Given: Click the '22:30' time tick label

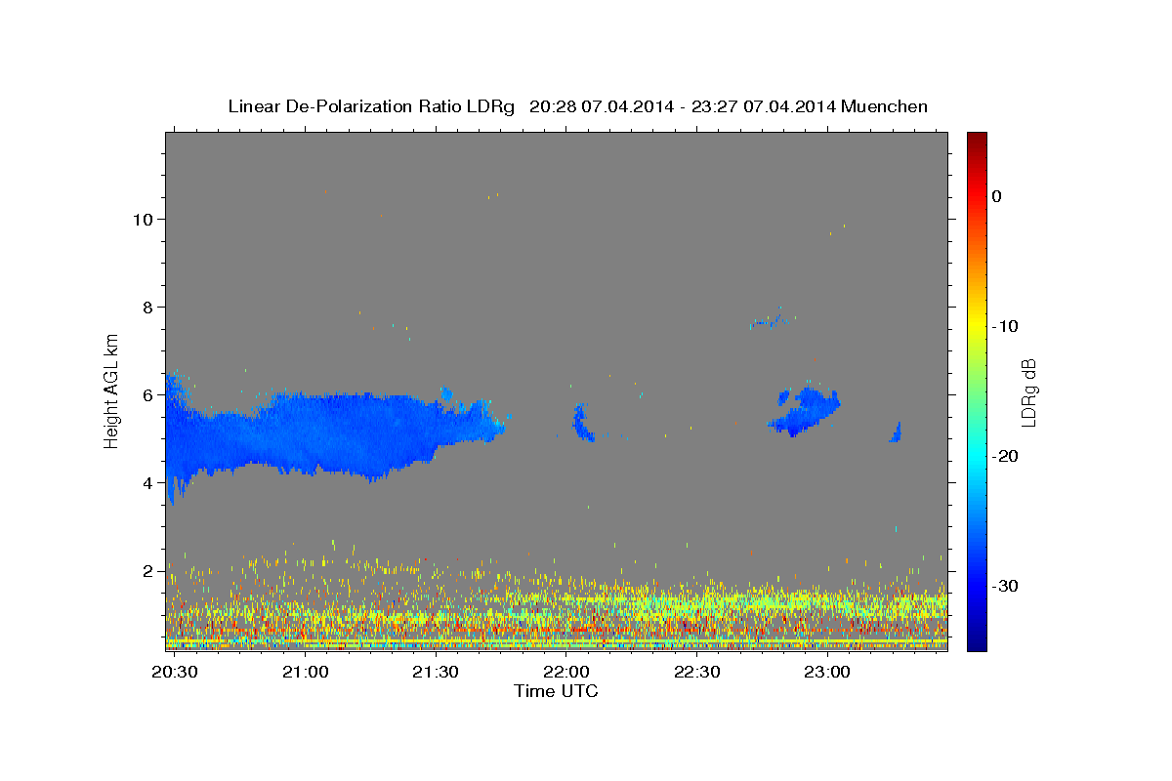Looking at the screenshot, I should [x=696, y=673].
